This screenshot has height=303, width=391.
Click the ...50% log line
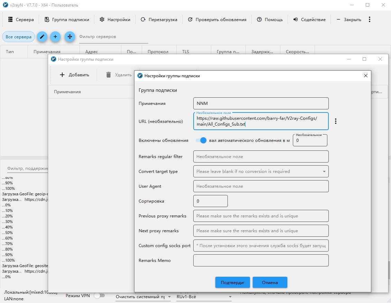8,233
